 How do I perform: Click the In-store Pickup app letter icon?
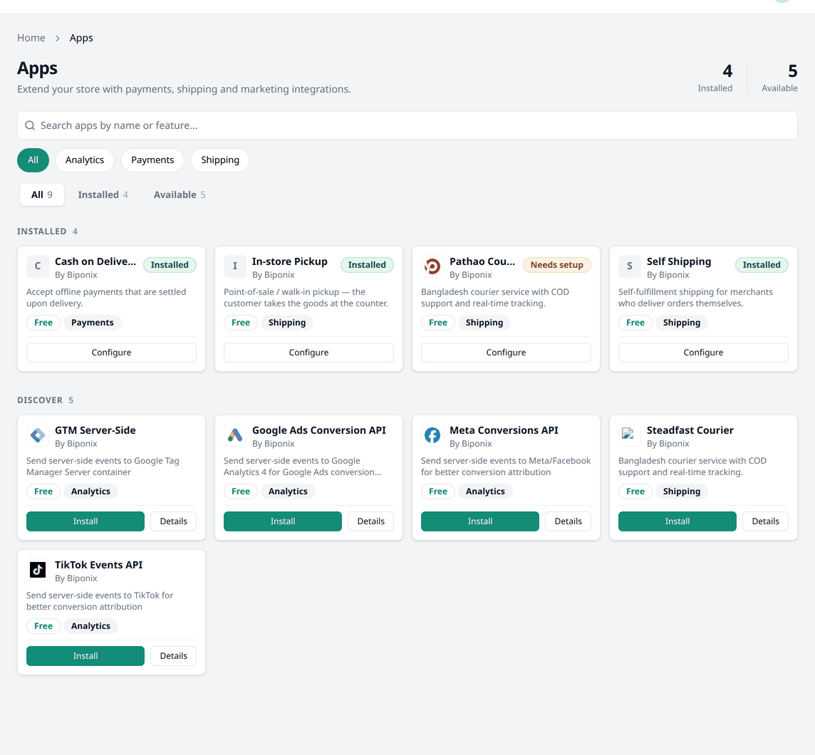[235, 266]
